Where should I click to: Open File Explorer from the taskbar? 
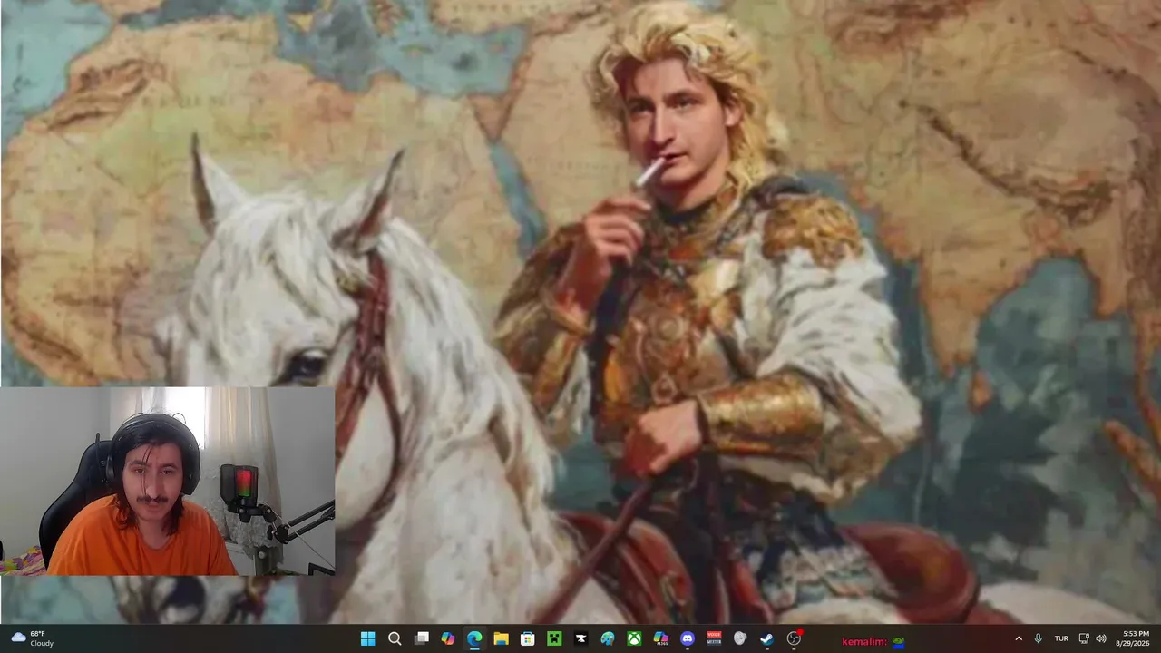(501, 638)
